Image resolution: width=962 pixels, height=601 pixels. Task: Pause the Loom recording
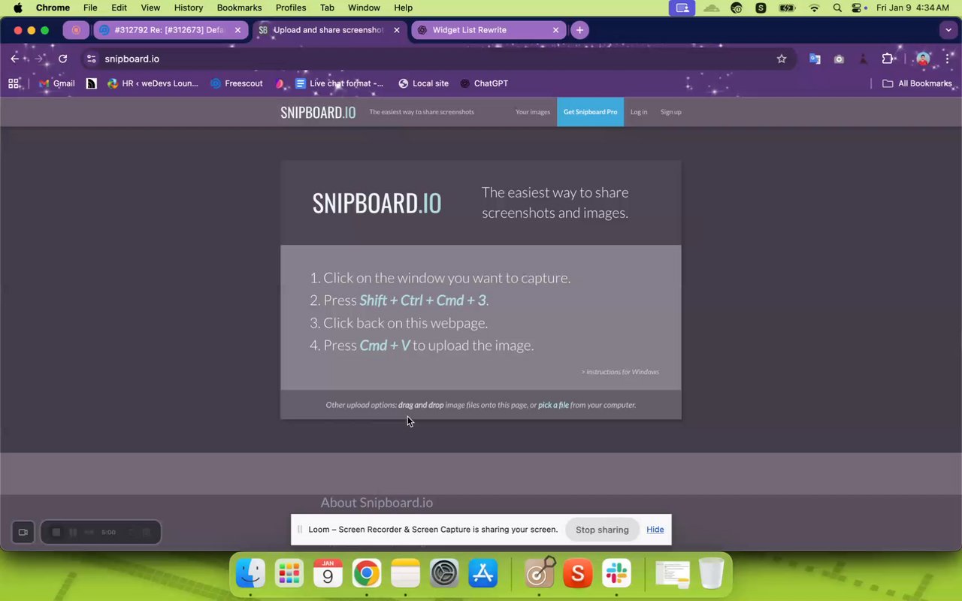(x=73, y=532)
